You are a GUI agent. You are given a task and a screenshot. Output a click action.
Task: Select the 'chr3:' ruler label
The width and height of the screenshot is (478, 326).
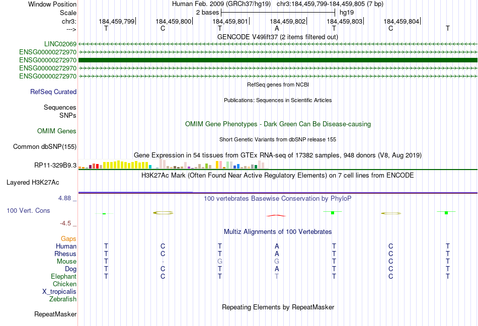click(69, 21)
